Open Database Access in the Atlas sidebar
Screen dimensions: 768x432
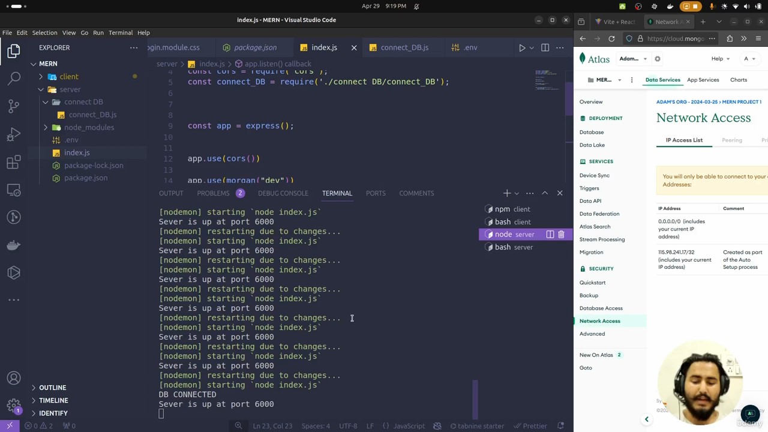pos(601,308)
